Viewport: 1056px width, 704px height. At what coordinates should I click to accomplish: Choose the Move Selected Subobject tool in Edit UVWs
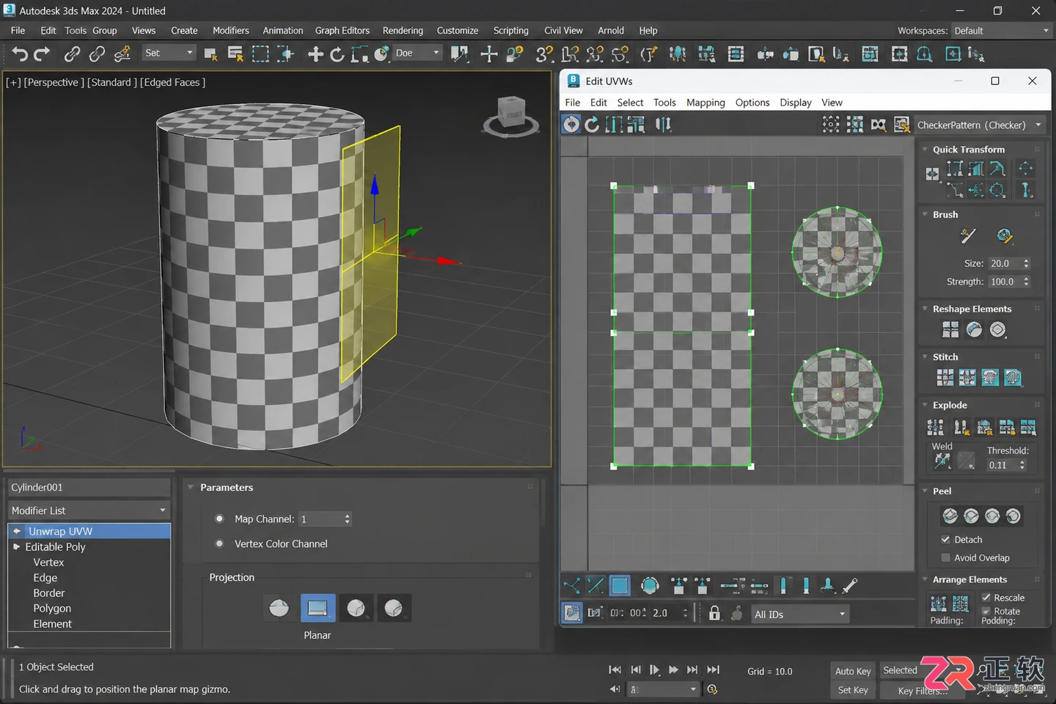[571, 125]
